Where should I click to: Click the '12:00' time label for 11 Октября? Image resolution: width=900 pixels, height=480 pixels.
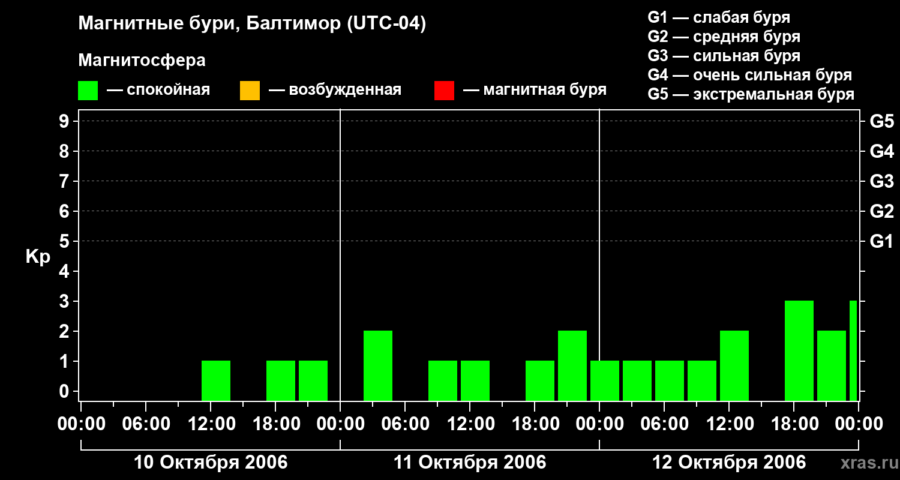click(x=470, y=424)
